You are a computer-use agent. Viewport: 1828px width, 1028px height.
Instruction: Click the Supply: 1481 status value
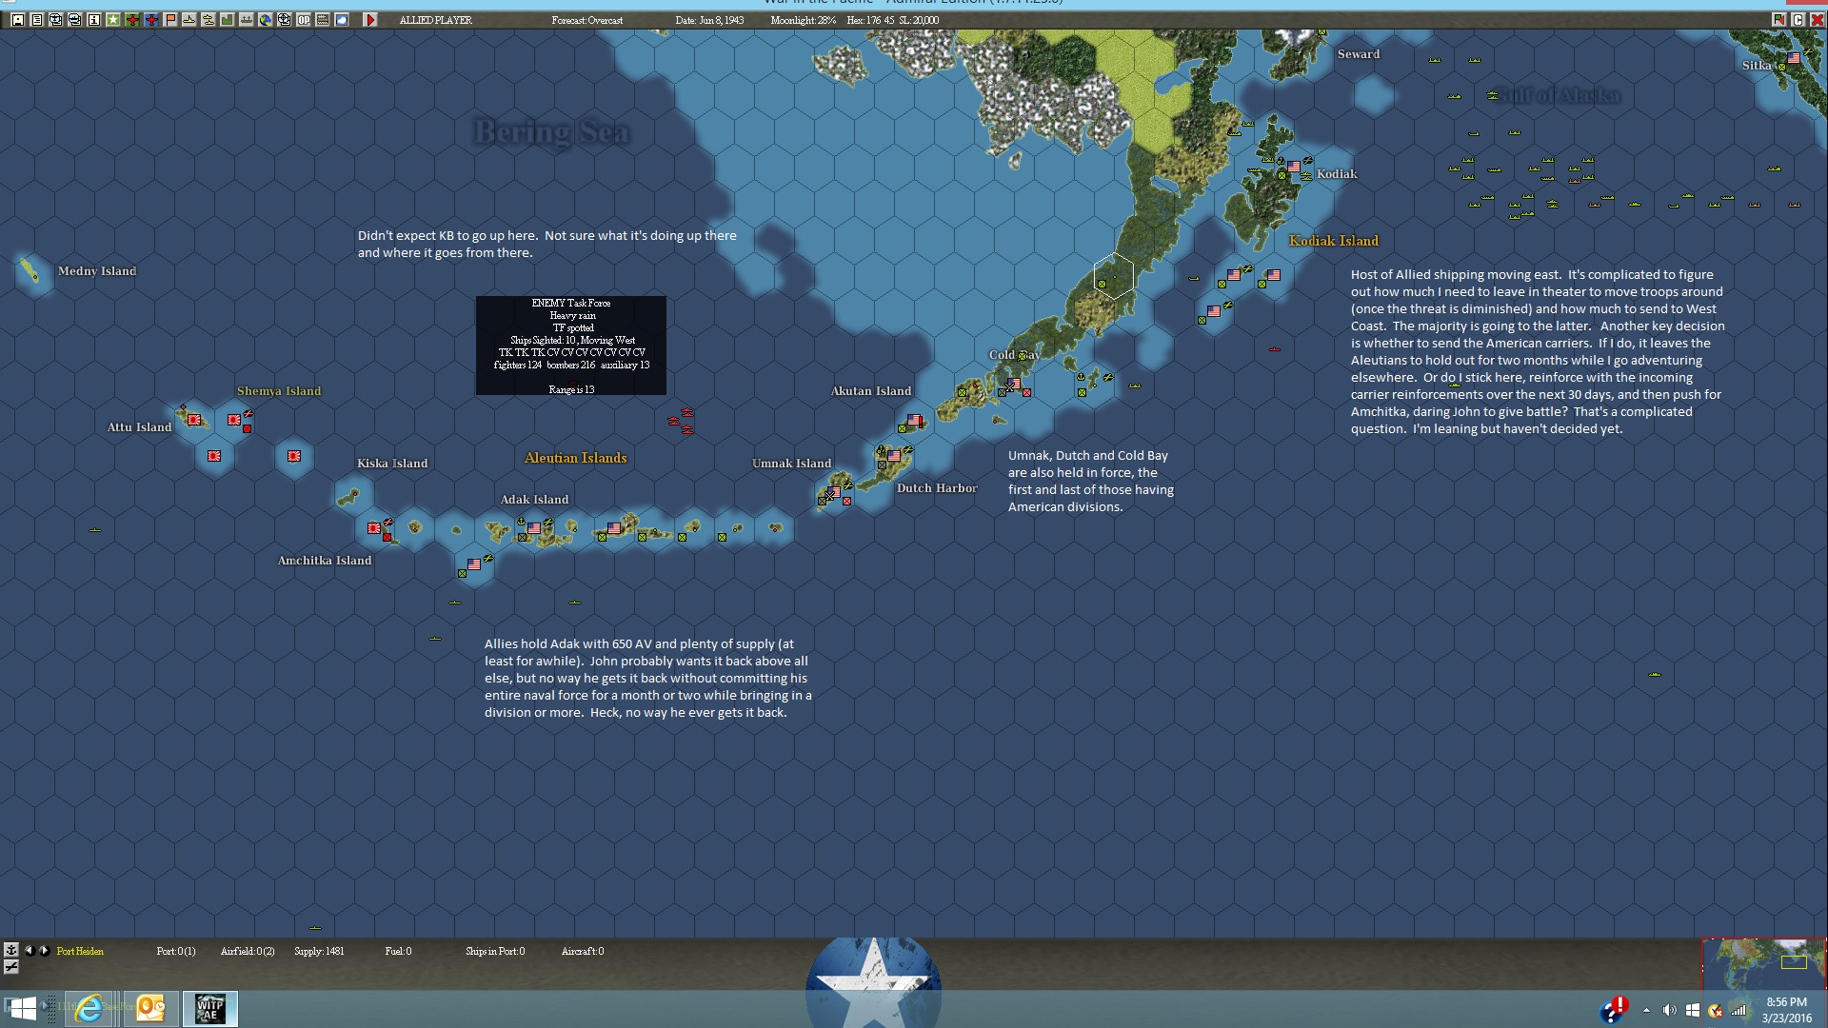coord(319,951)
